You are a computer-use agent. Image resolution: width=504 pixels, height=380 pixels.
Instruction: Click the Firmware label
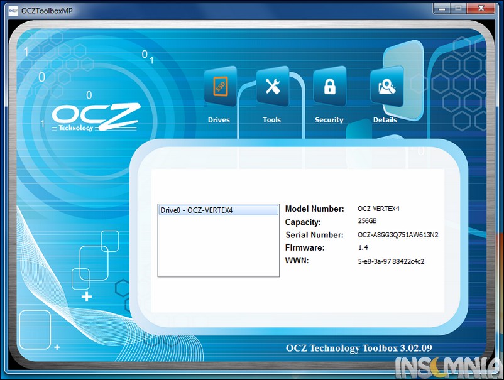[x=305, y=247]
